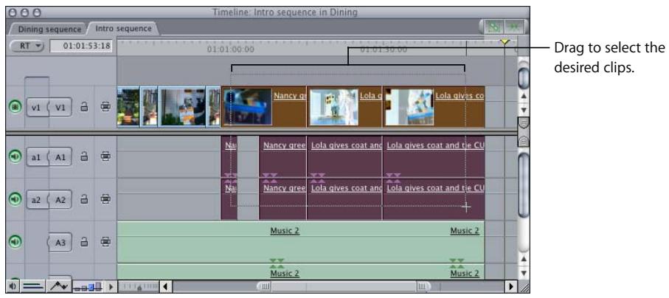This screenshot has width=669, height=298.
Task: Select the first garden clip thumbnail on V1
Action: point(128,107)
